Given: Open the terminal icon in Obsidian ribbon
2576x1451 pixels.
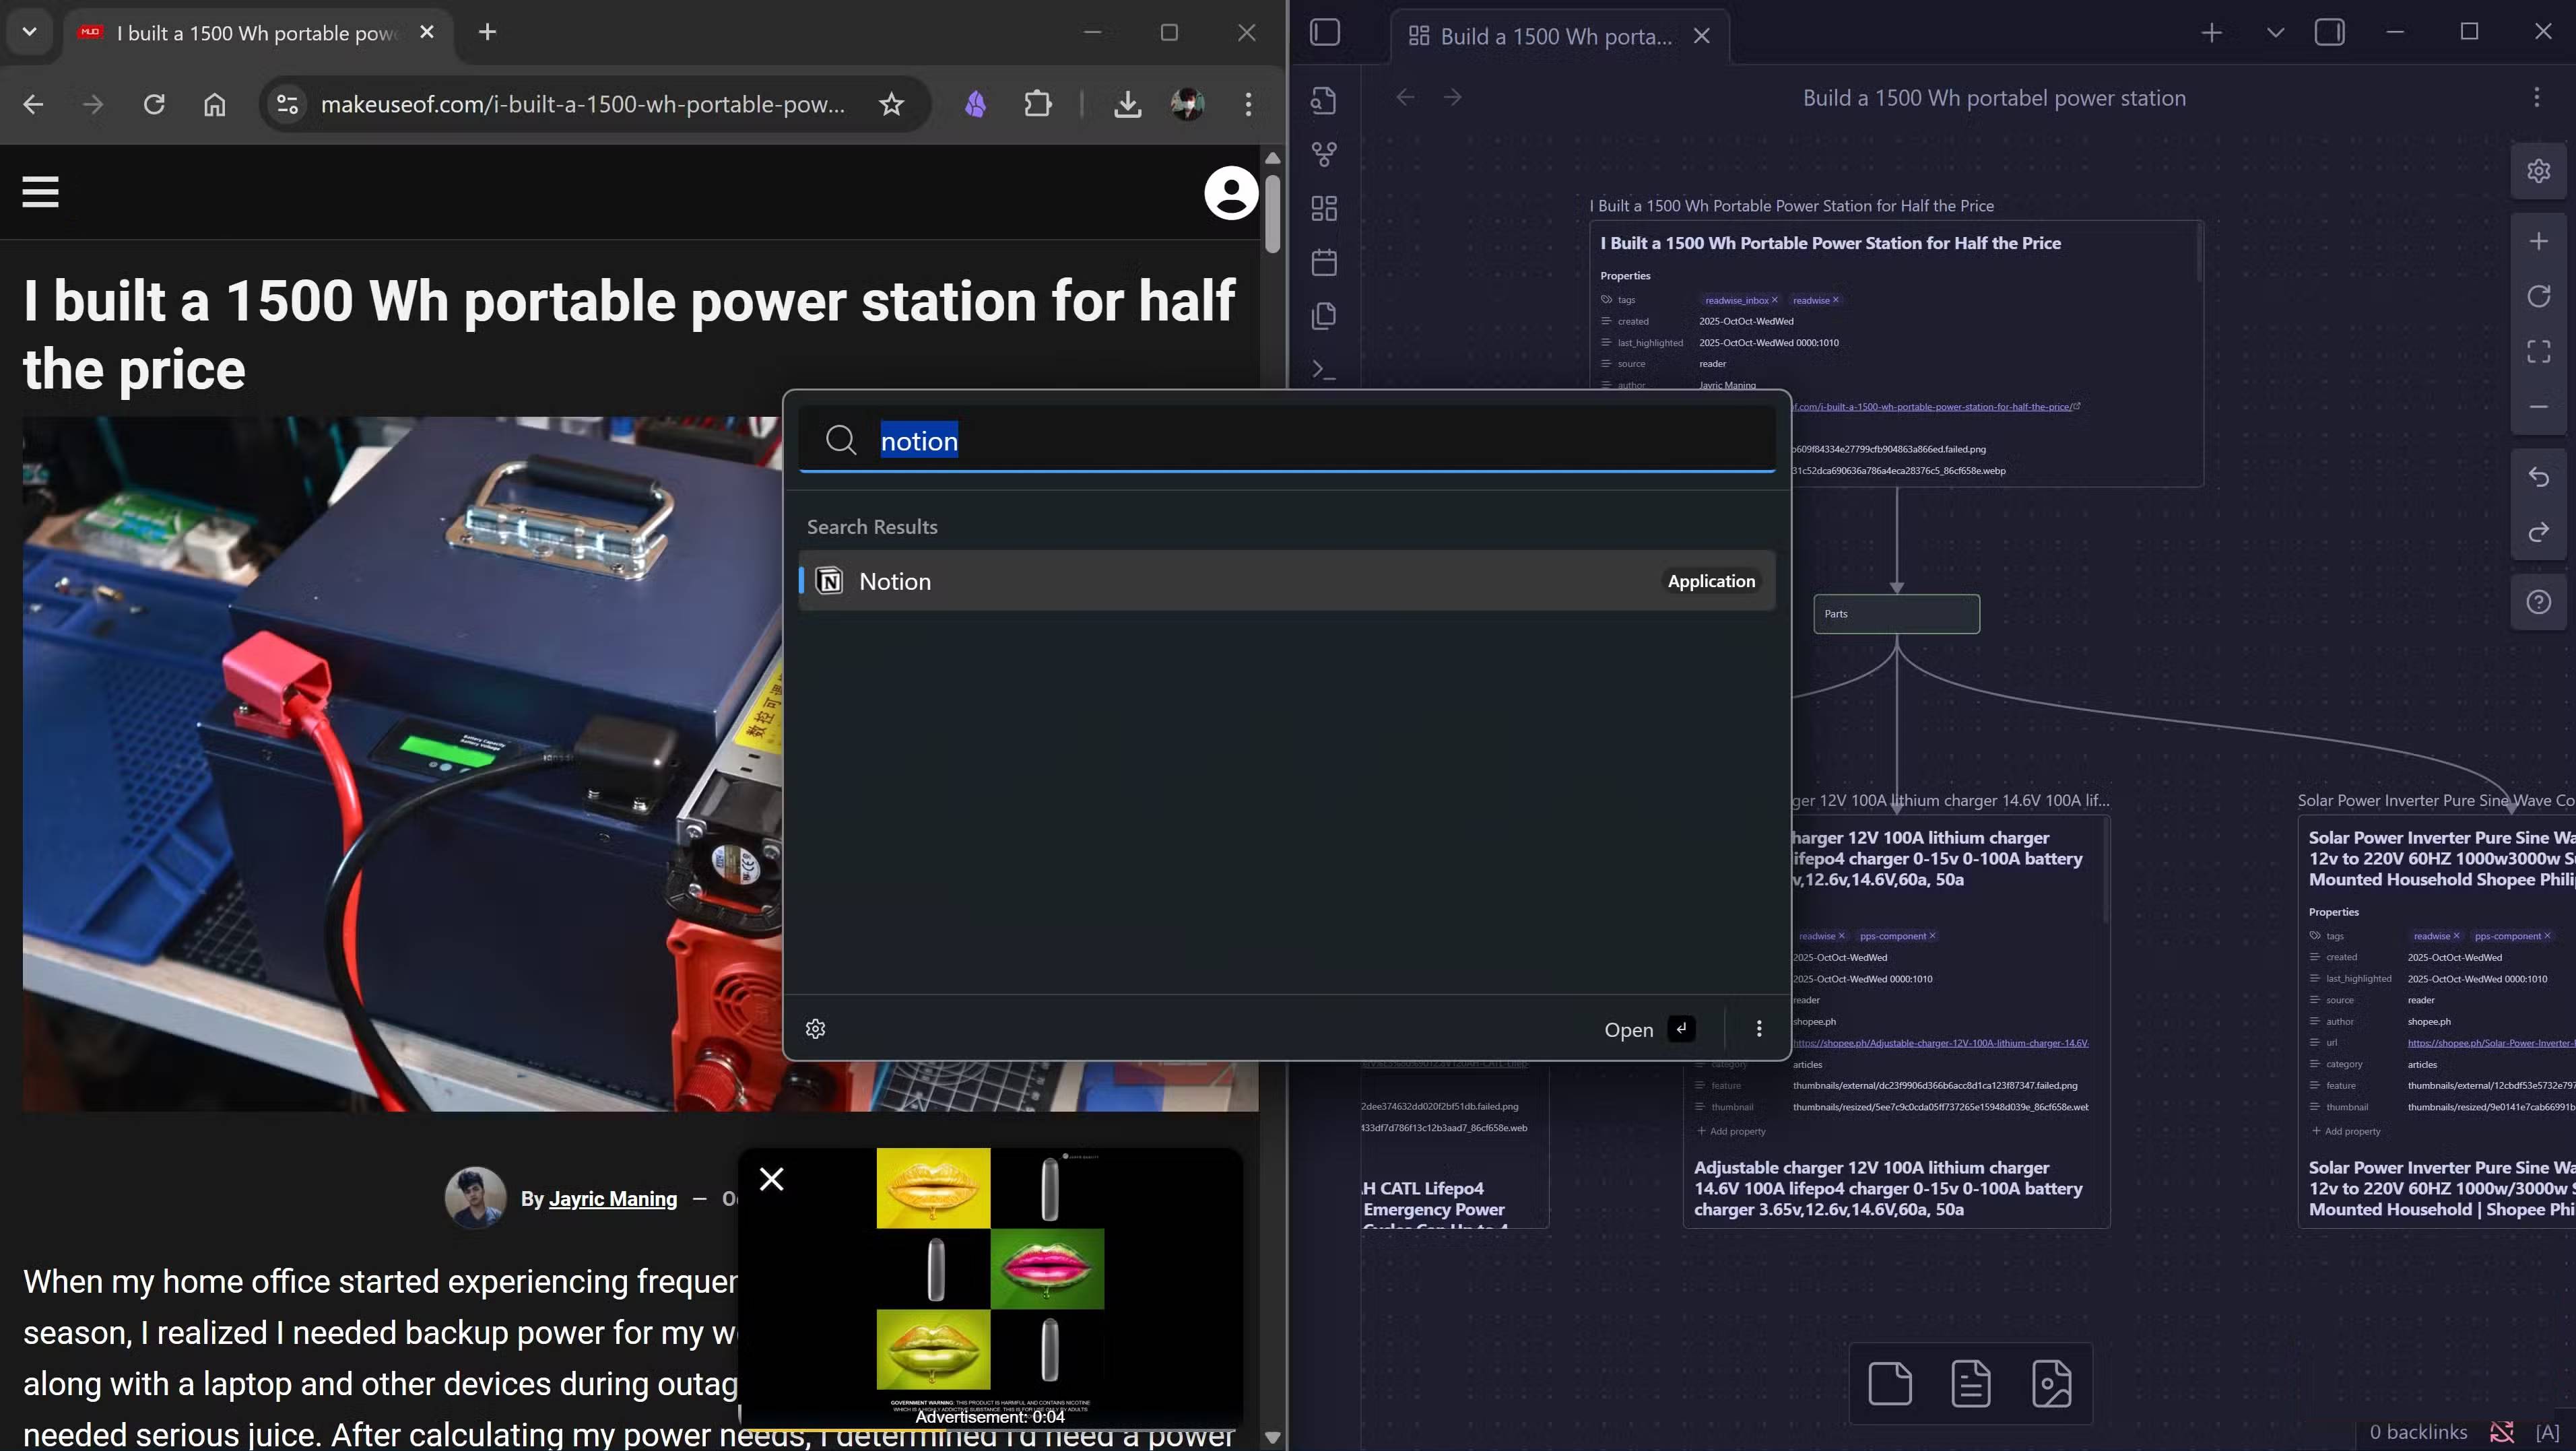Looking at the screenshot, I should [1323, 369].
